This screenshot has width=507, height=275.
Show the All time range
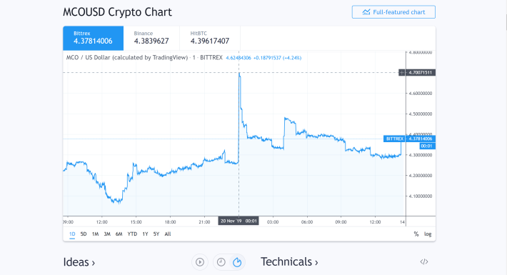168,234
